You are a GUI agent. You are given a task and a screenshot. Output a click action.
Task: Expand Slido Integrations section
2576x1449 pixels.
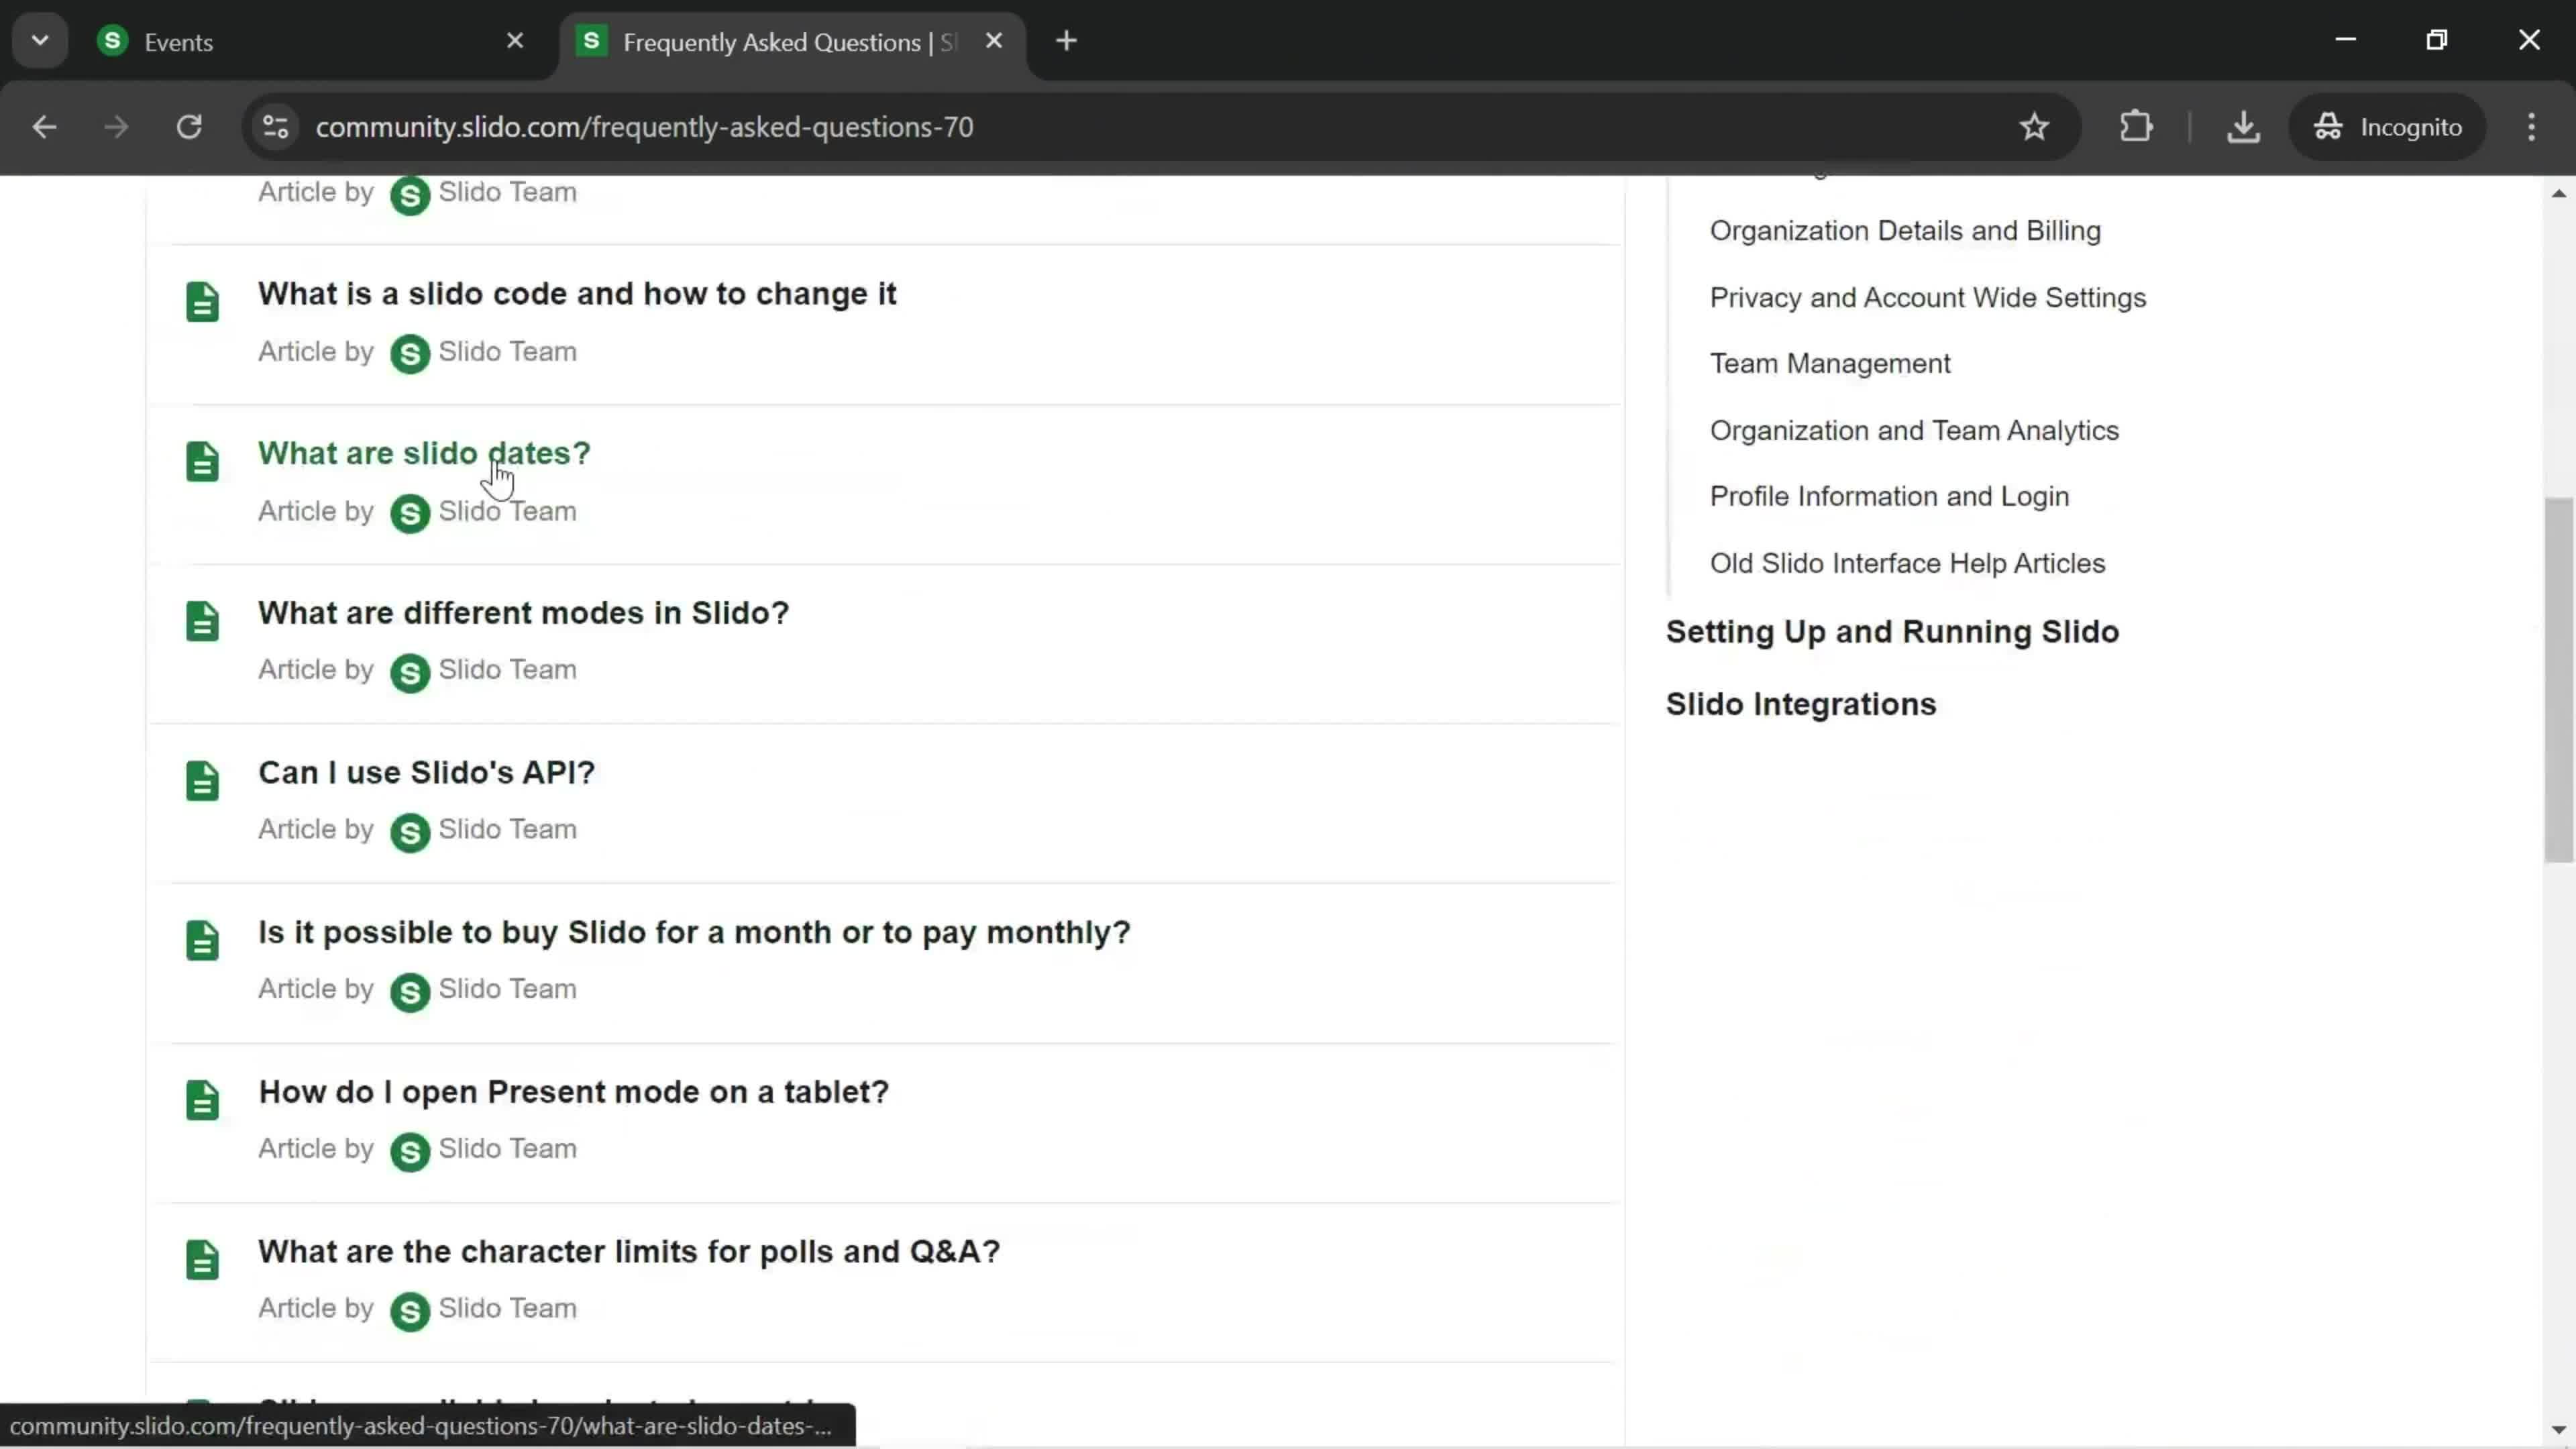(1800, 705)
